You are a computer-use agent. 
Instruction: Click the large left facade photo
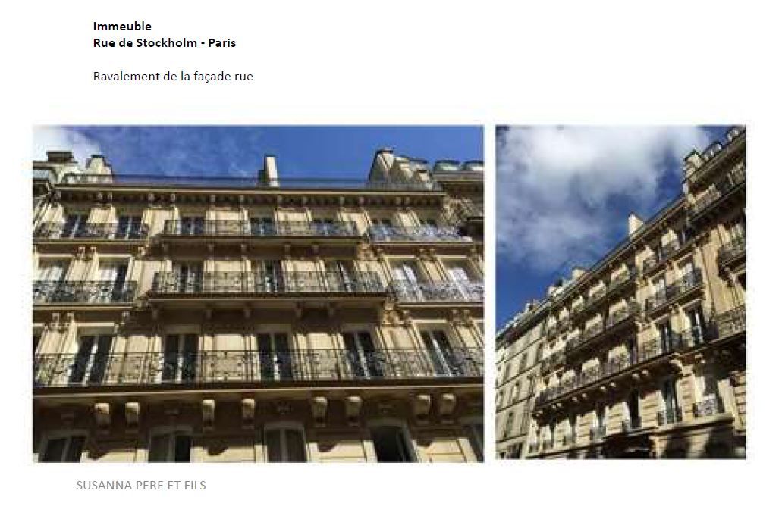point(259,294)
